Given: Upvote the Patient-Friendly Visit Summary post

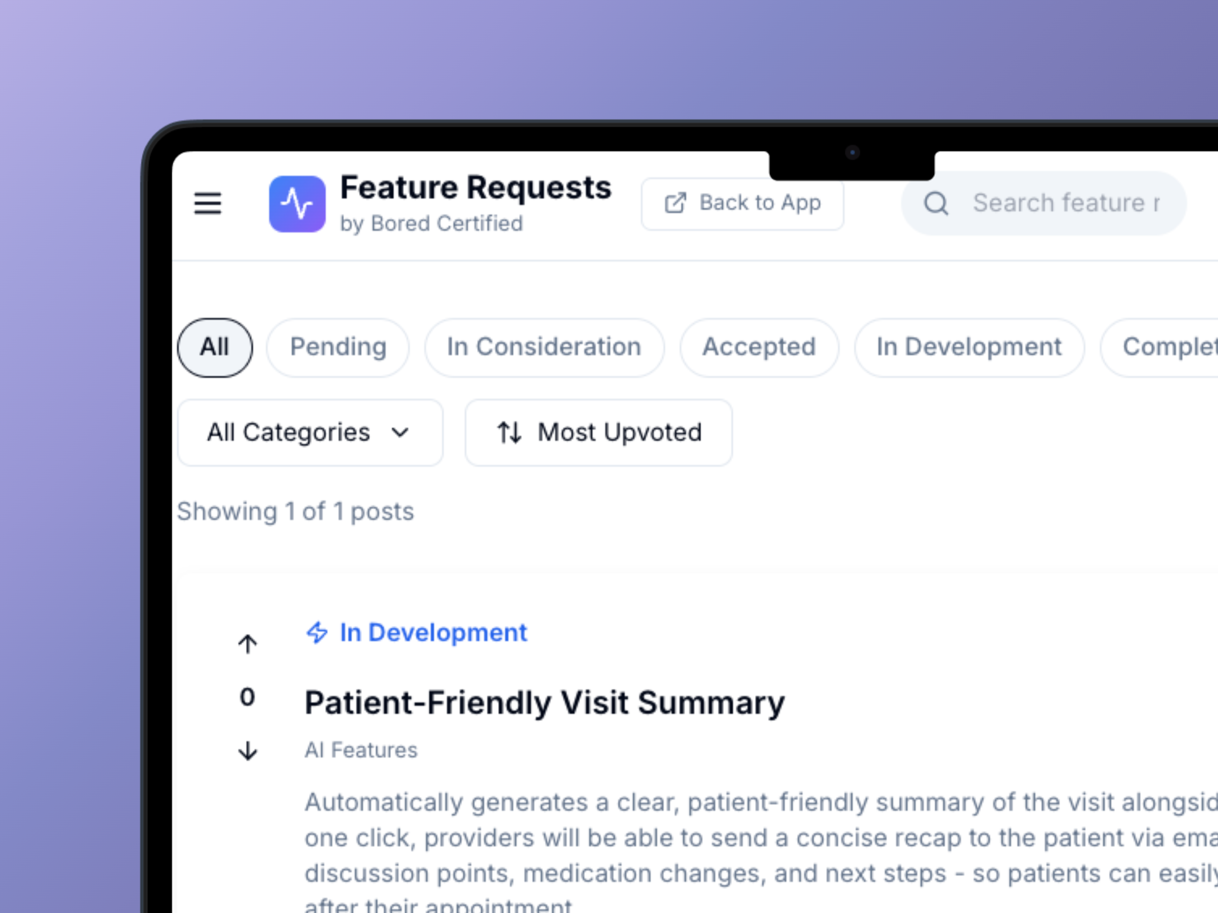Looking at the screenshot, I should pos(247,643).
